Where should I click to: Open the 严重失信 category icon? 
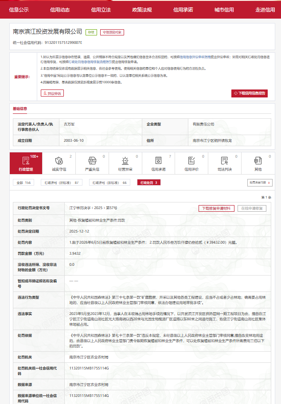(92, 163)
